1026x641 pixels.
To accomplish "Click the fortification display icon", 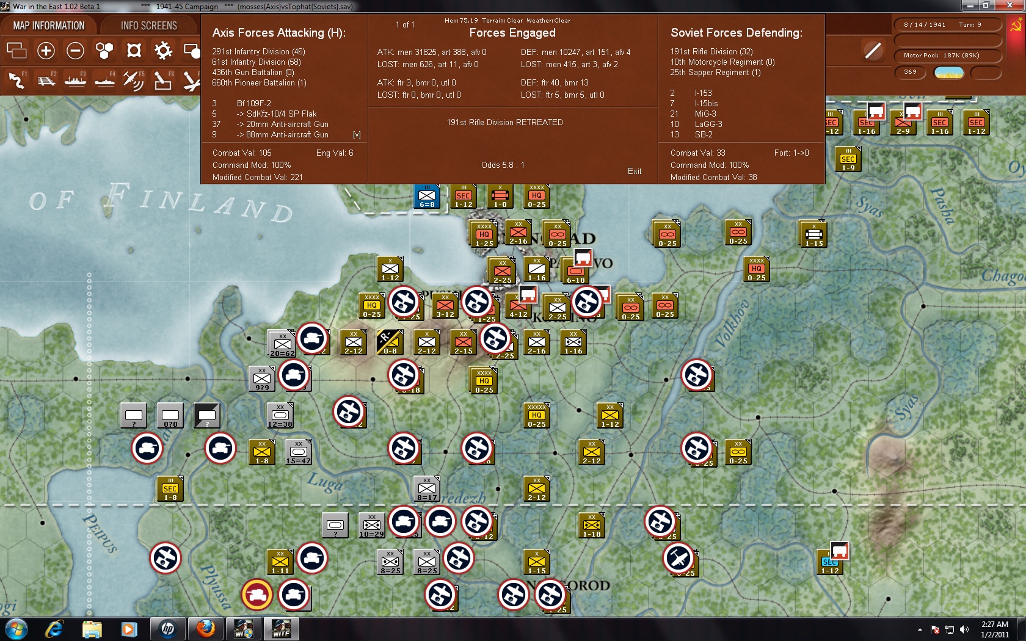I will click(134, 51).
